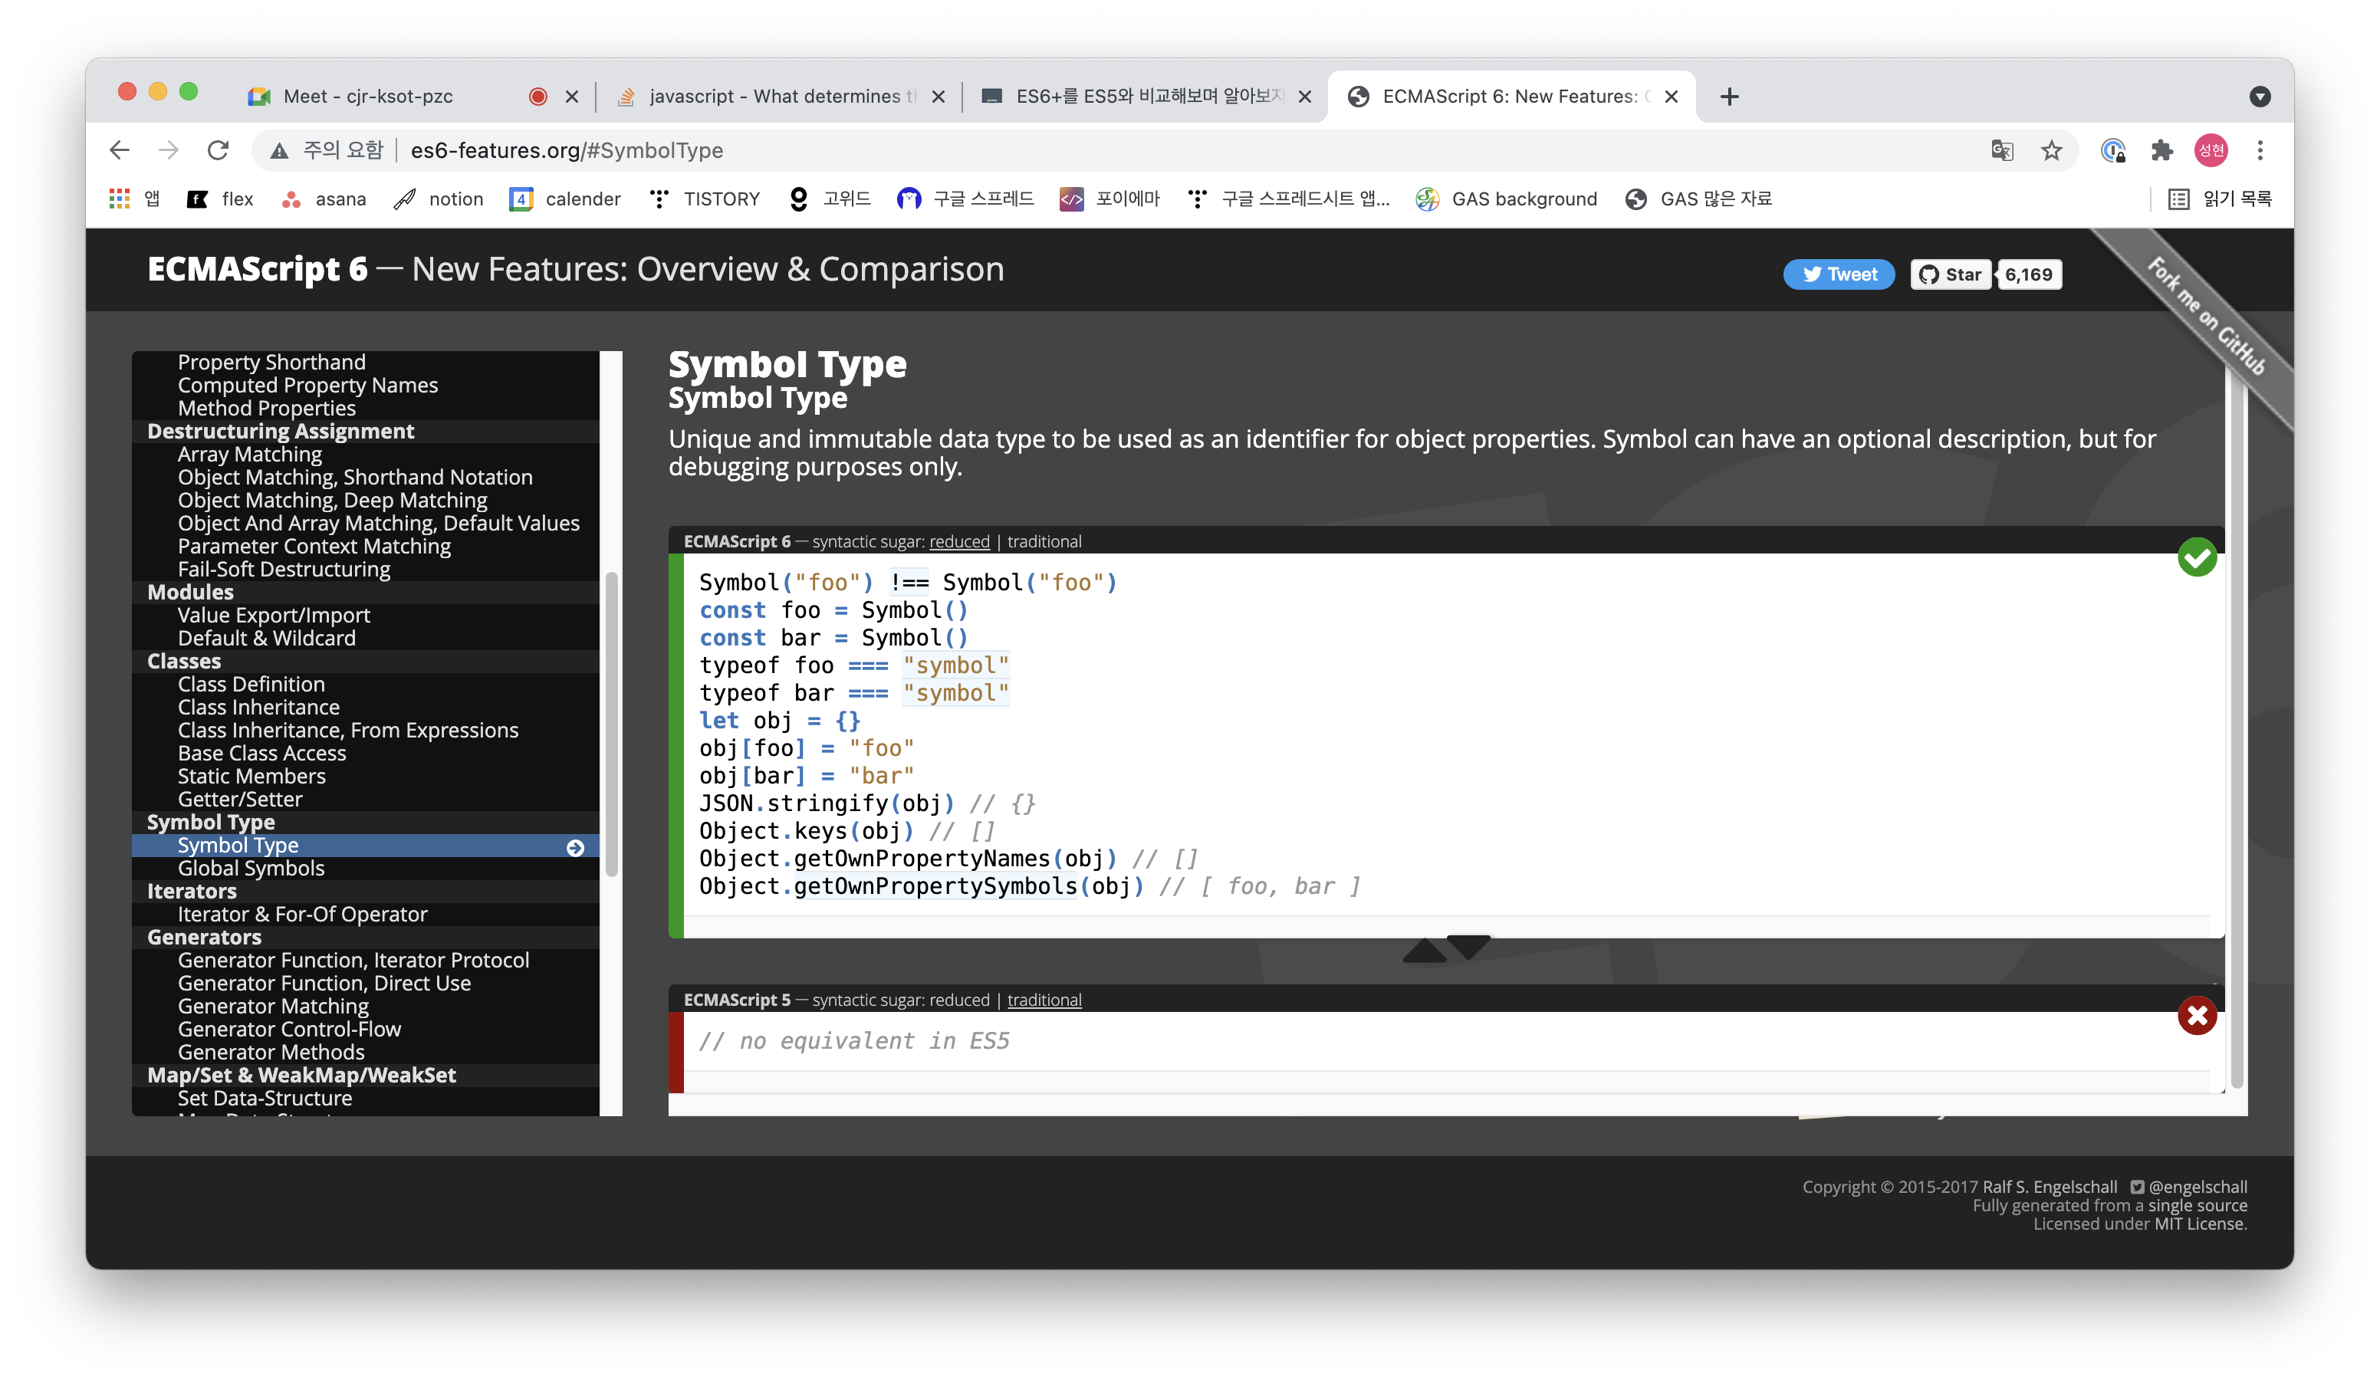Click the browser reload icon

tap(219, 150)
